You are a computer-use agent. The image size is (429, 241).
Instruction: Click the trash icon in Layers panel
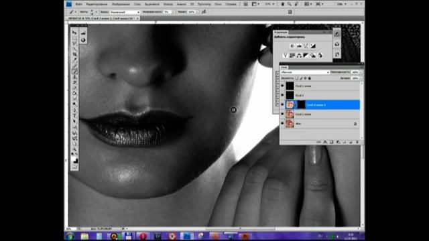(x=357, y=142)
